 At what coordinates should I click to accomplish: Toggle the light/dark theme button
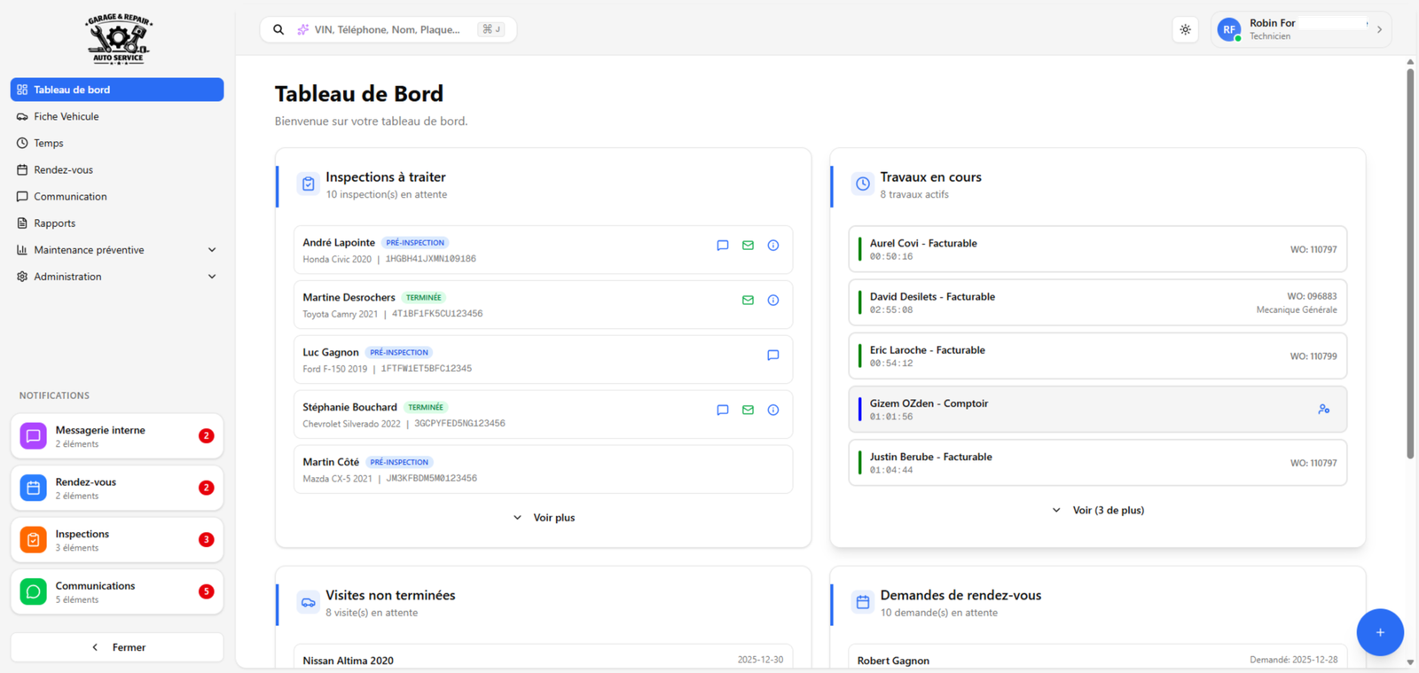point(1186,30)
